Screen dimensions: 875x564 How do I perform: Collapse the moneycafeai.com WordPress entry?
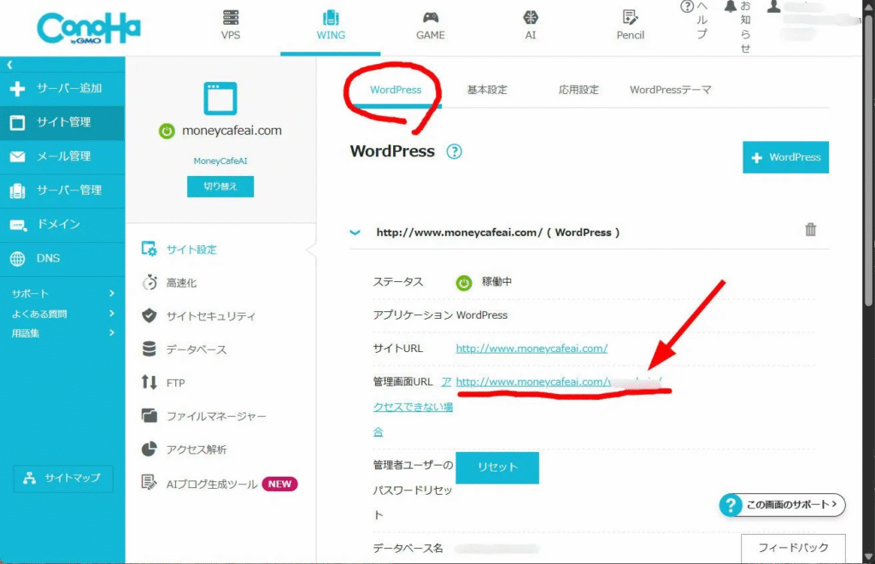[x=355, y=232]
